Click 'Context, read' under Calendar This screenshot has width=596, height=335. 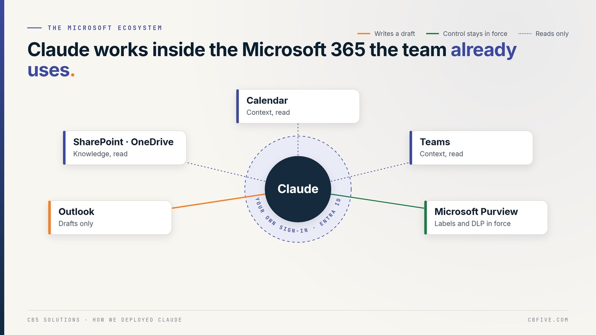[x=268, y=113]
